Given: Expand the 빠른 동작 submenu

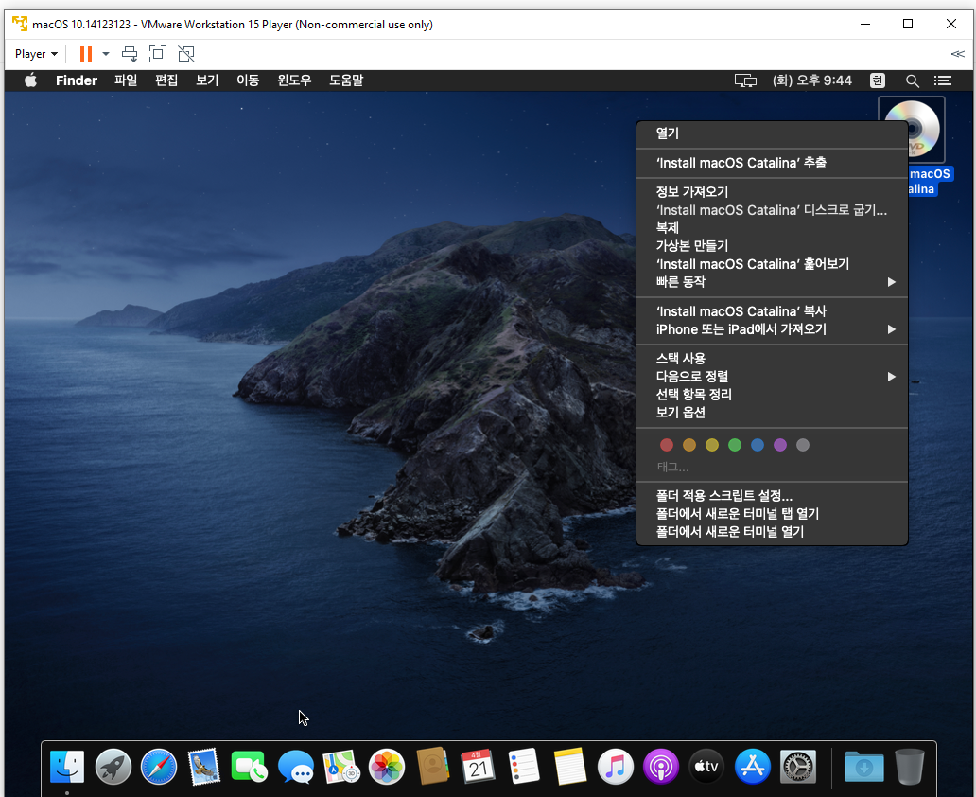Looking at the screenshot, I should [x=772, y=282].
